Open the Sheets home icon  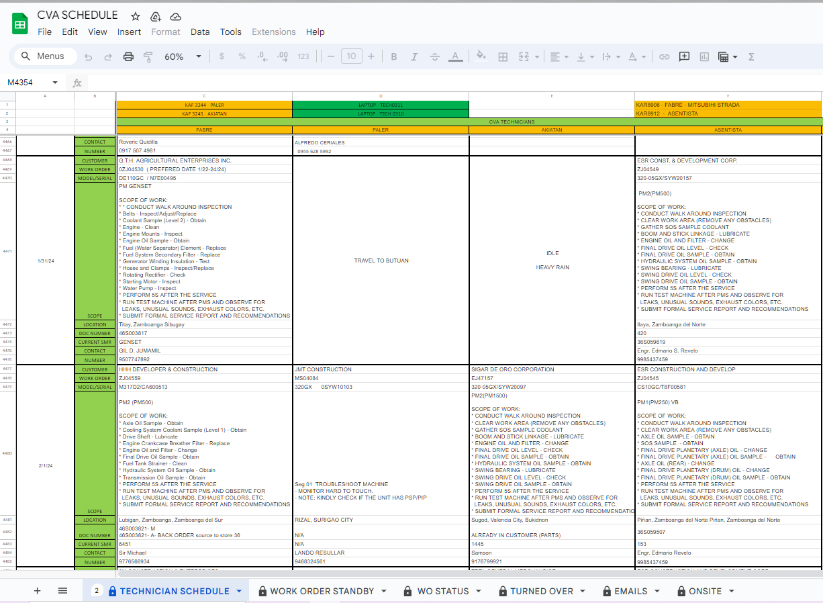click(x=19, y=24)
